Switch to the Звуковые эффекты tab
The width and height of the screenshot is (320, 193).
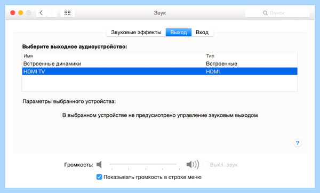pyautogui.click(x=136, y=33)
